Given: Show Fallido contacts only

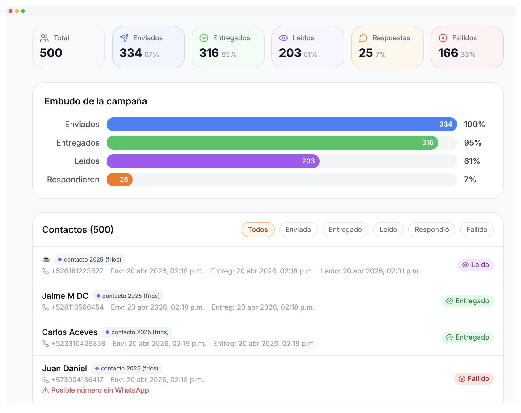Looking at the screenshot, I should click(477, 230).
